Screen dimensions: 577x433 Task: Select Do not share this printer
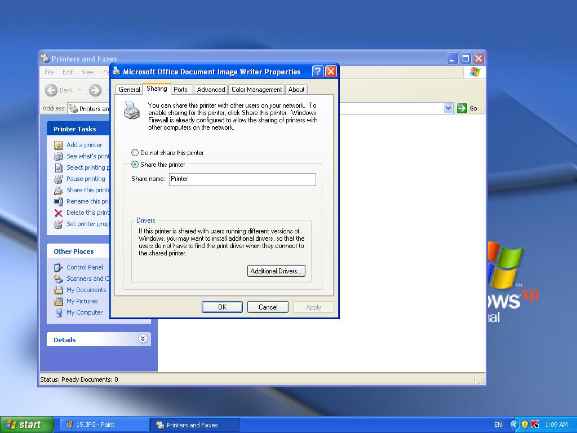[135, 153]
